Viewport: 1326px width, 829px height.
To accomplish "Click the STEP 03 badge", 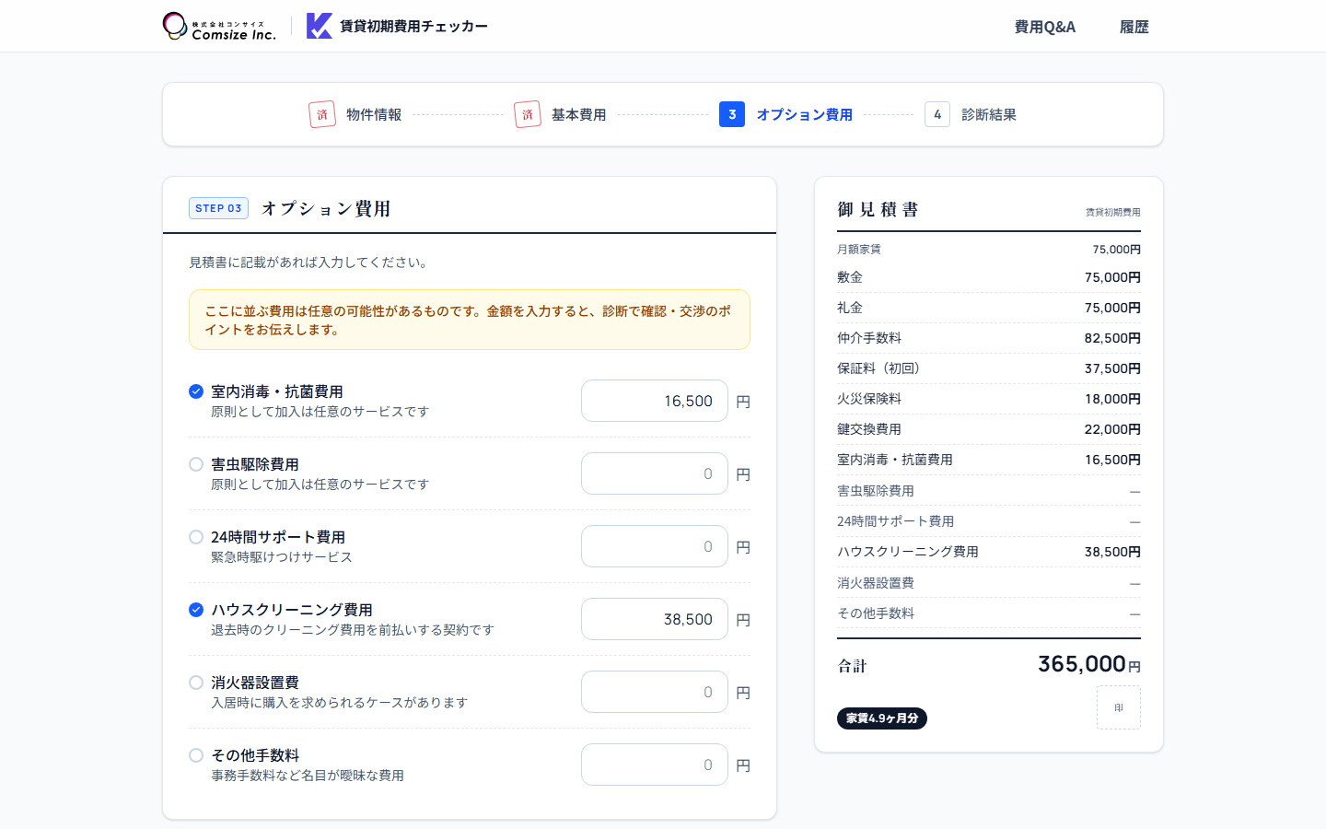I will click(218, 208).
